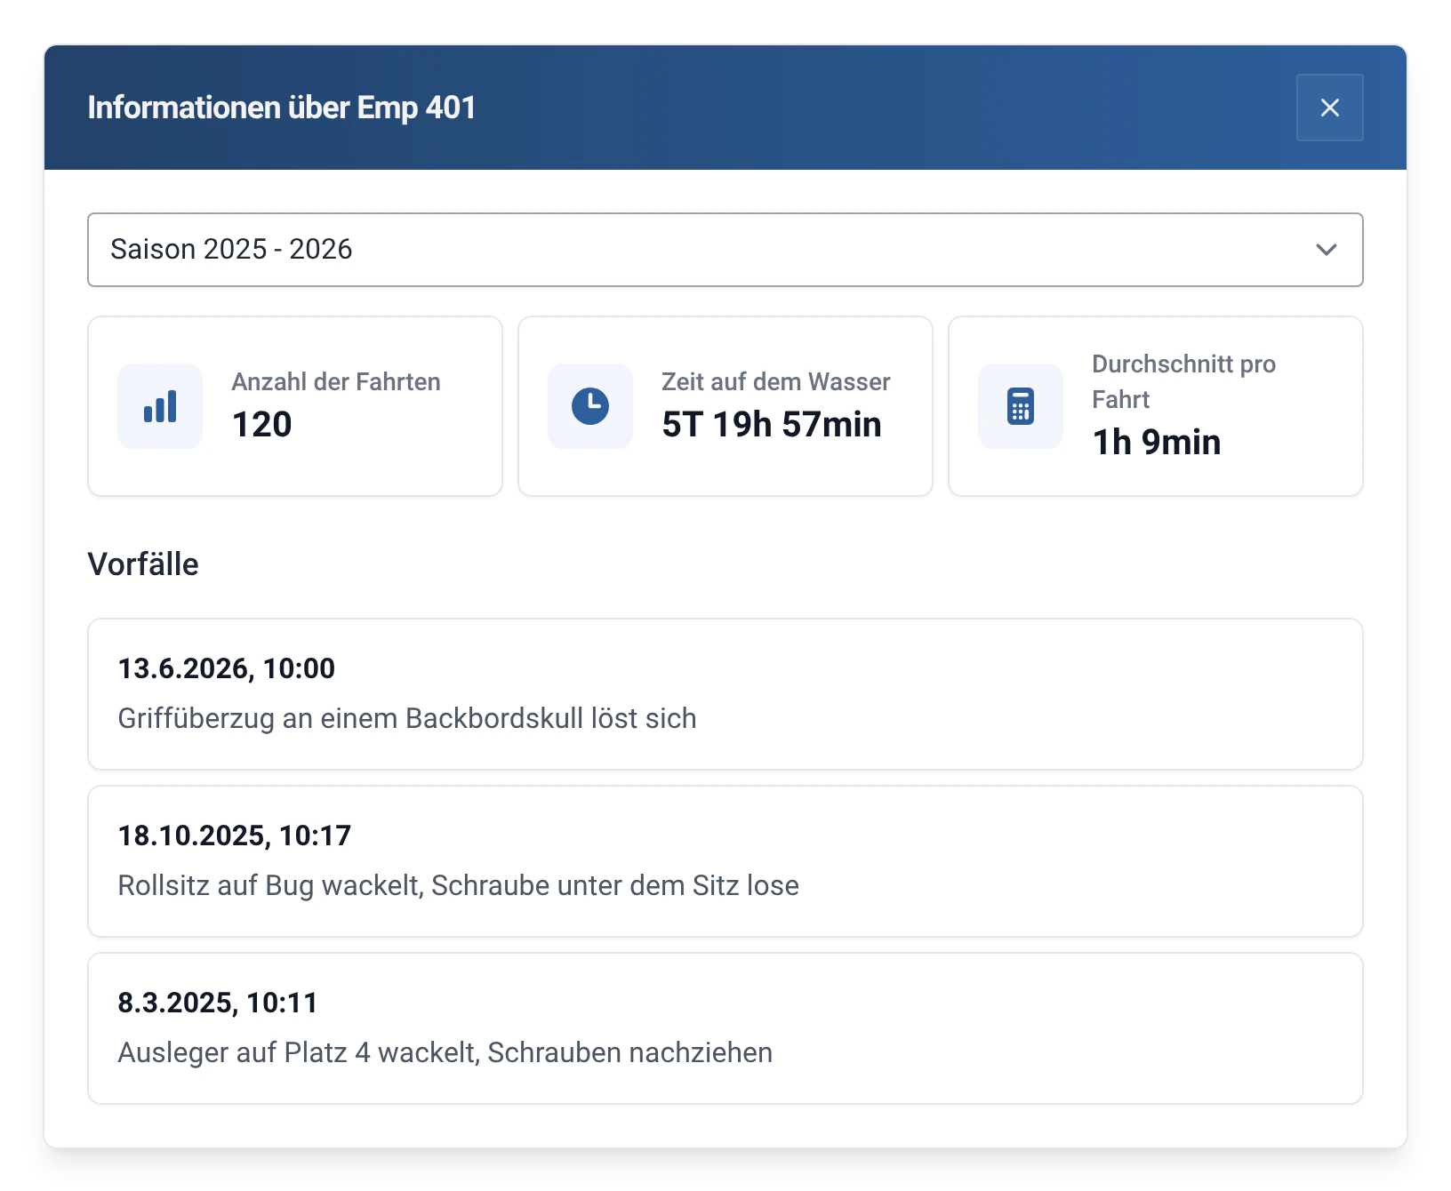
Task: Open the 8.3.2025 incident entry
Action: click(725, 1028)
